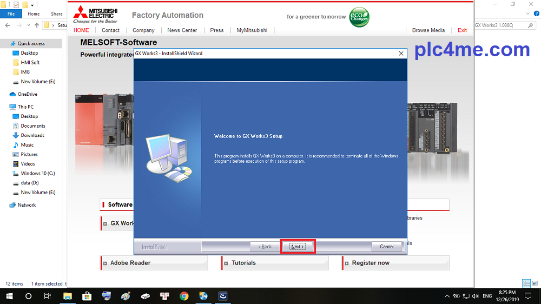The width and height of the screenshot is (541, 304).
Task: Click the File Explorer Up arrow button
Action: click(x=37, y=25)
